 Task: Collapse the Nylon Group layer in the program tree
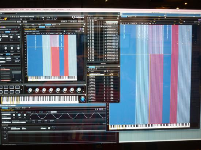(102, 27)
